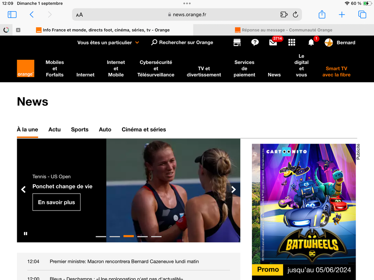The width and height of the screenshot is (374, 280).
Task: Switch to Cinéma et séries tab
Action: 144,129
